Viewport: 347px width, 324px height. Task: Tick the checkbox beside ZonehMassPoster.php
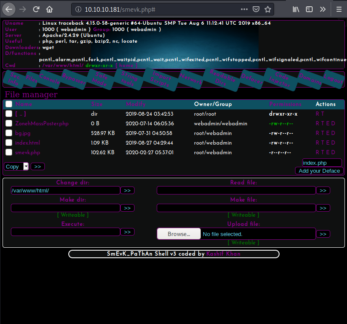pos(8,123)
